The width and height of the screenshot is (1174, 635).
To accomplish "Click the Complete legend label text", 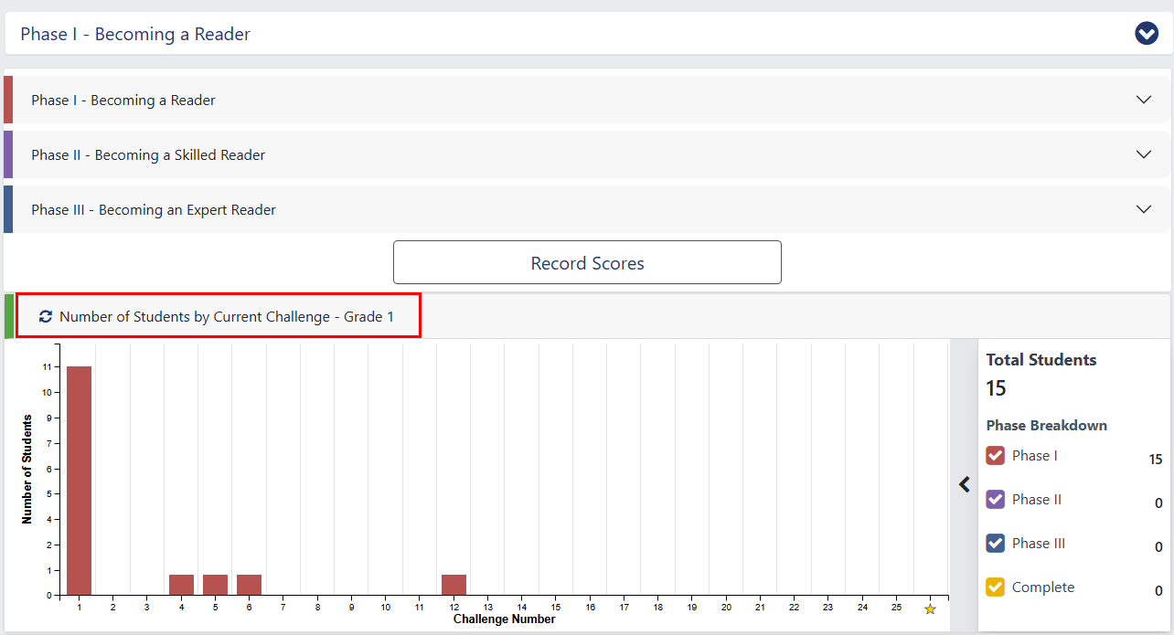I will pos(1043,587).
